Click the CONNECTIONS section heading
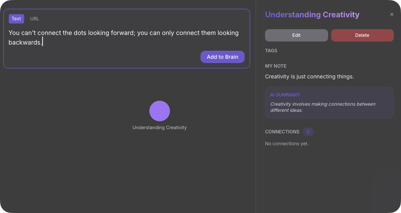 282,132
